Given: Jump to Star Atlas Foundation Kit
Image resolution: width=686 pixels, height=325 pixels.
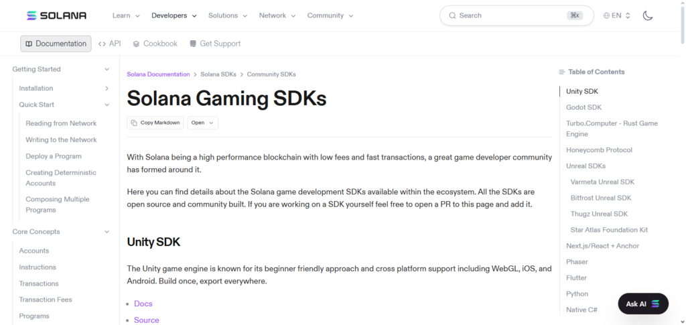Looking at the screenshot, I should point(609,230).
